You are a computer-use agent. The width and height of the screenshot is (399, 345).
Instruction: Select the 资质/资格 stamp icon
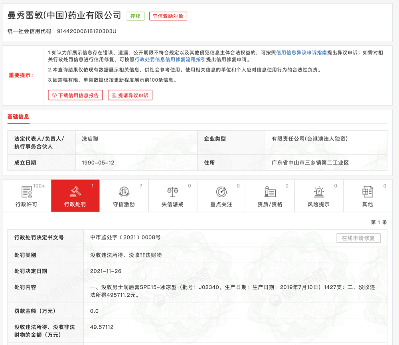tap(270, 192)
